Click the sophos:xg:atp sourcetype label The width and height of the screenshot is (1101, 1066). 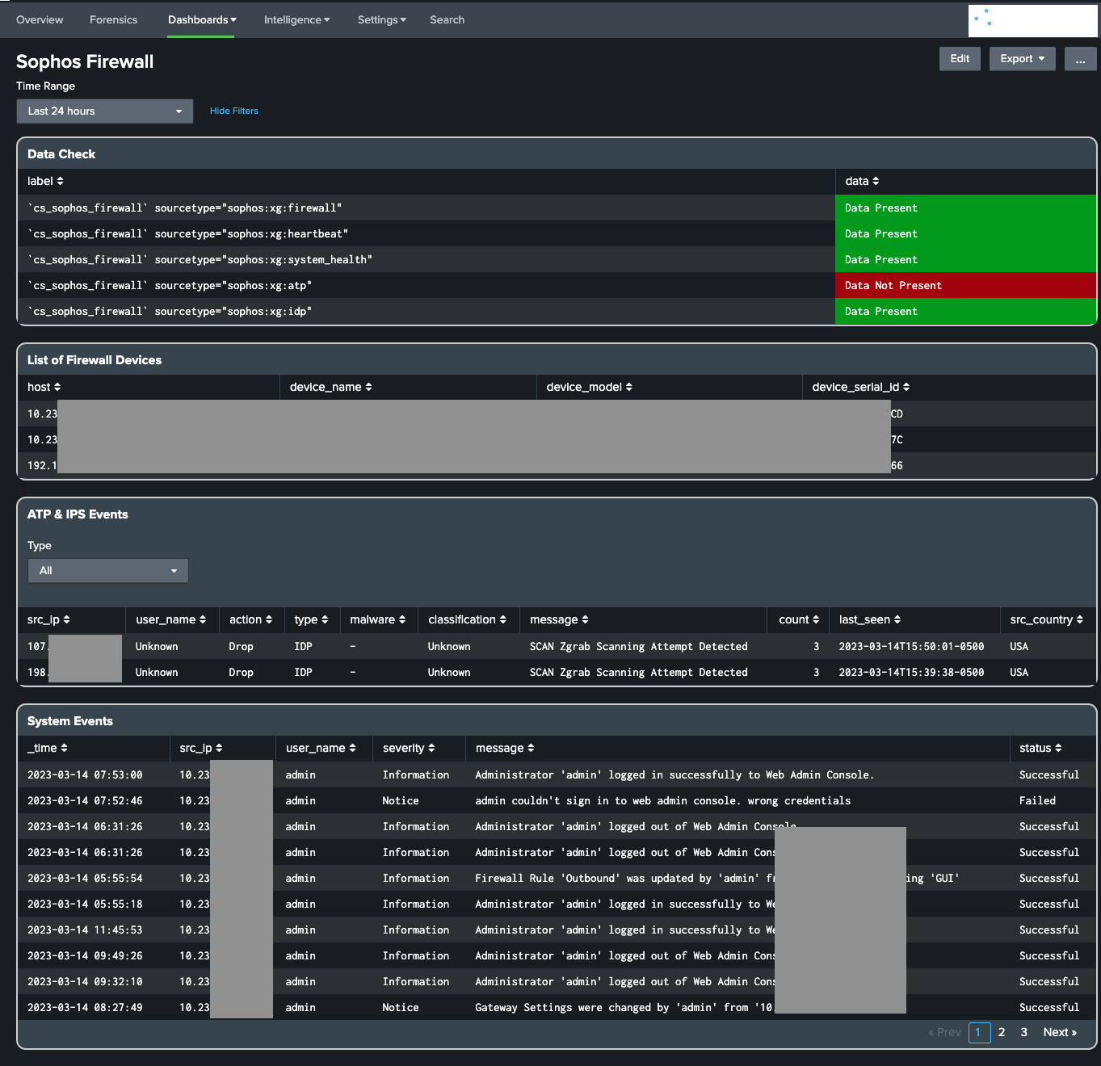coord(170,285)
